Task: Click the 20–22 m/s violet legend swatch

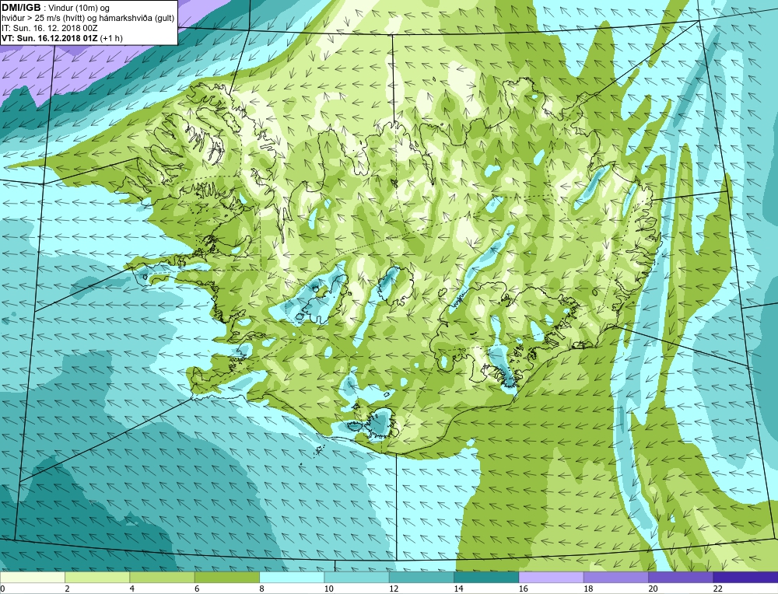Action: (x=681, y=578)
